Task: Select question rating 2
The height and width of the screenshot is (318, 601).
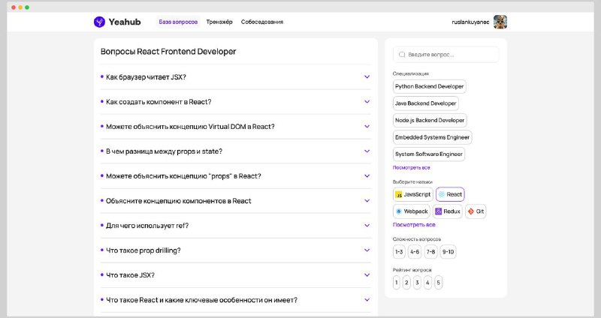Action: [x=406, y=283]
